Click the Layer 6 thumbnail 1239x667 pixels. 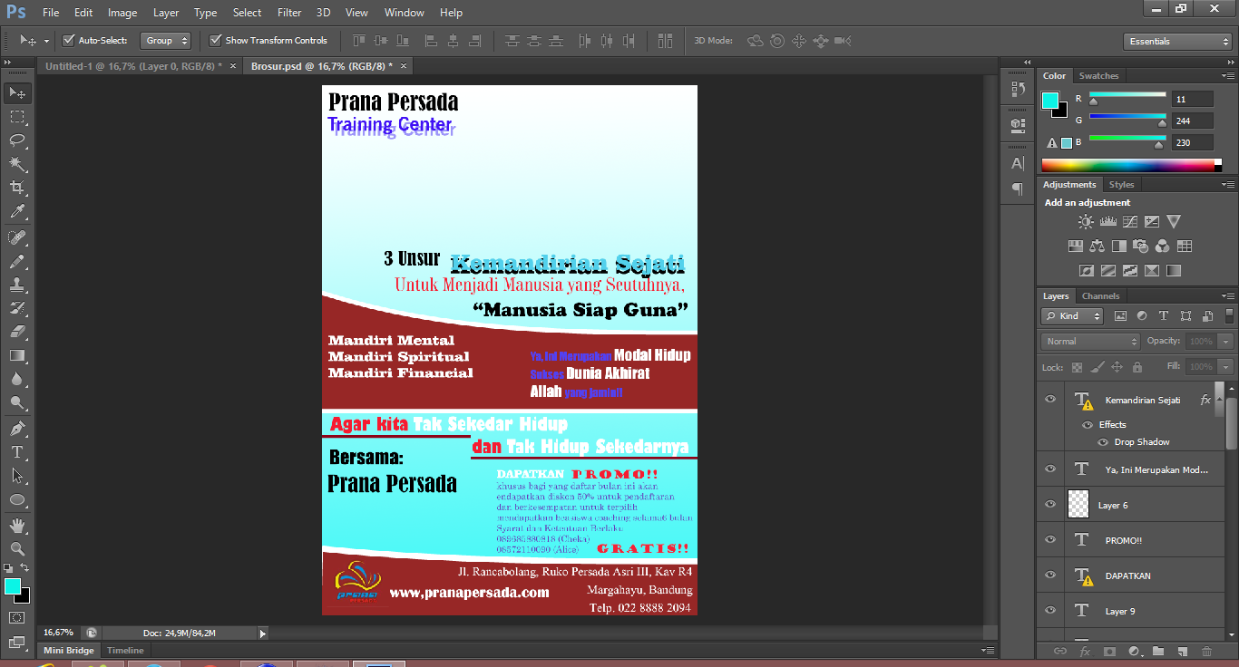1078,505
